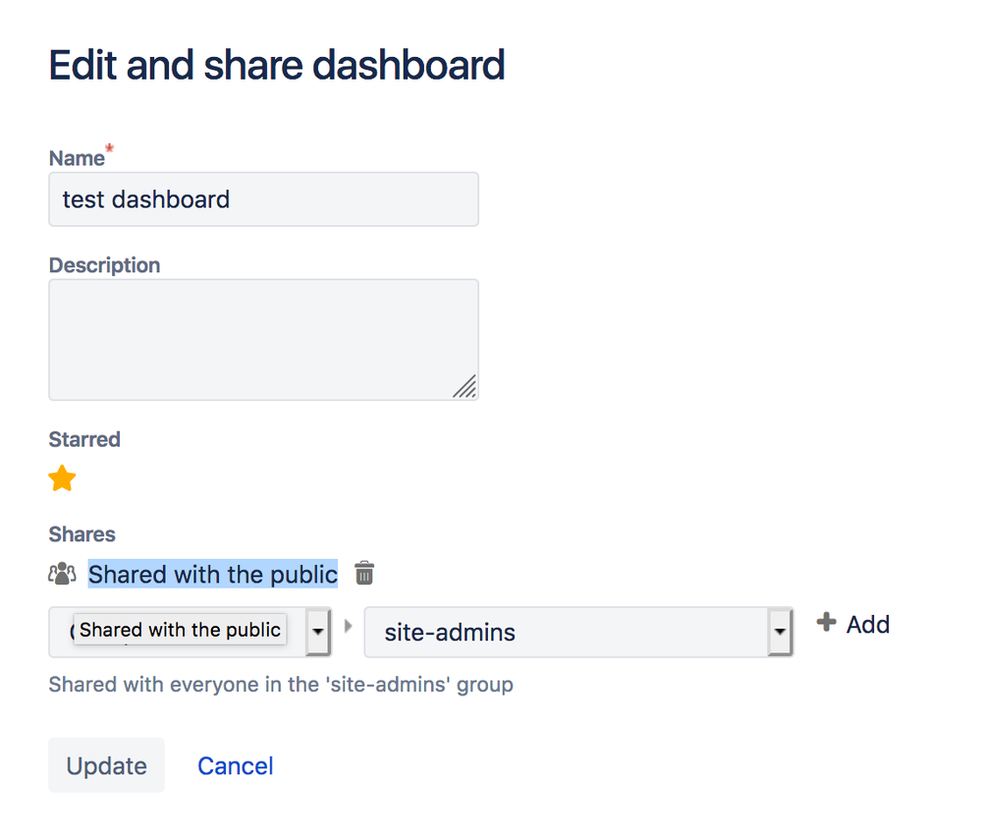Click the Add text link
The image size is (981, 840).
coord(868,624)
